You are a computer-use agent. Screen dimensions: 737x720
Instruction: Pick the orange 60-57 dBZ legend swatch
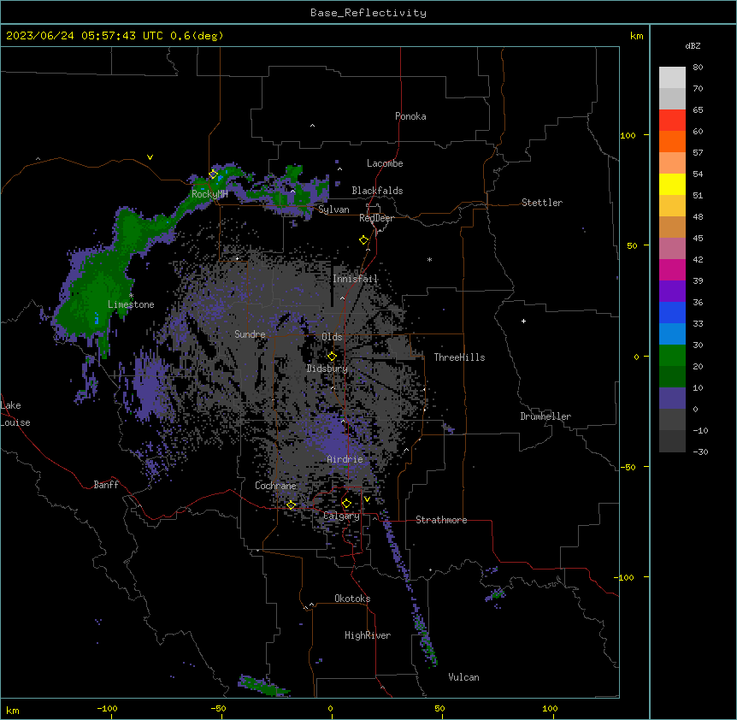click(672, 142)
